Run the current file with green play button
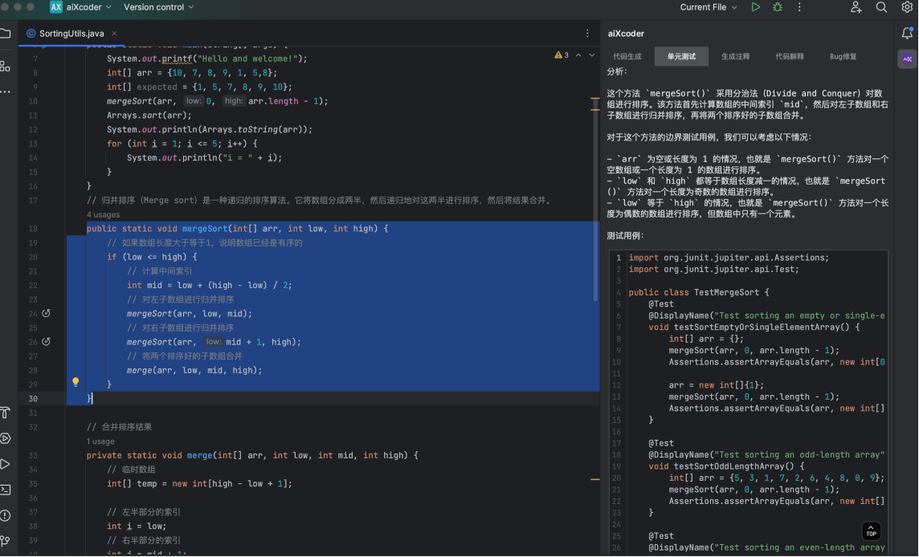The width and height of the screenshot is (919, 557). (x=756, y=7)
